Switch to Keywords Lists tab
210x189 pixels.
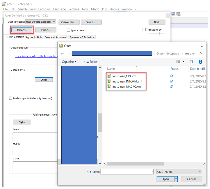34,37
